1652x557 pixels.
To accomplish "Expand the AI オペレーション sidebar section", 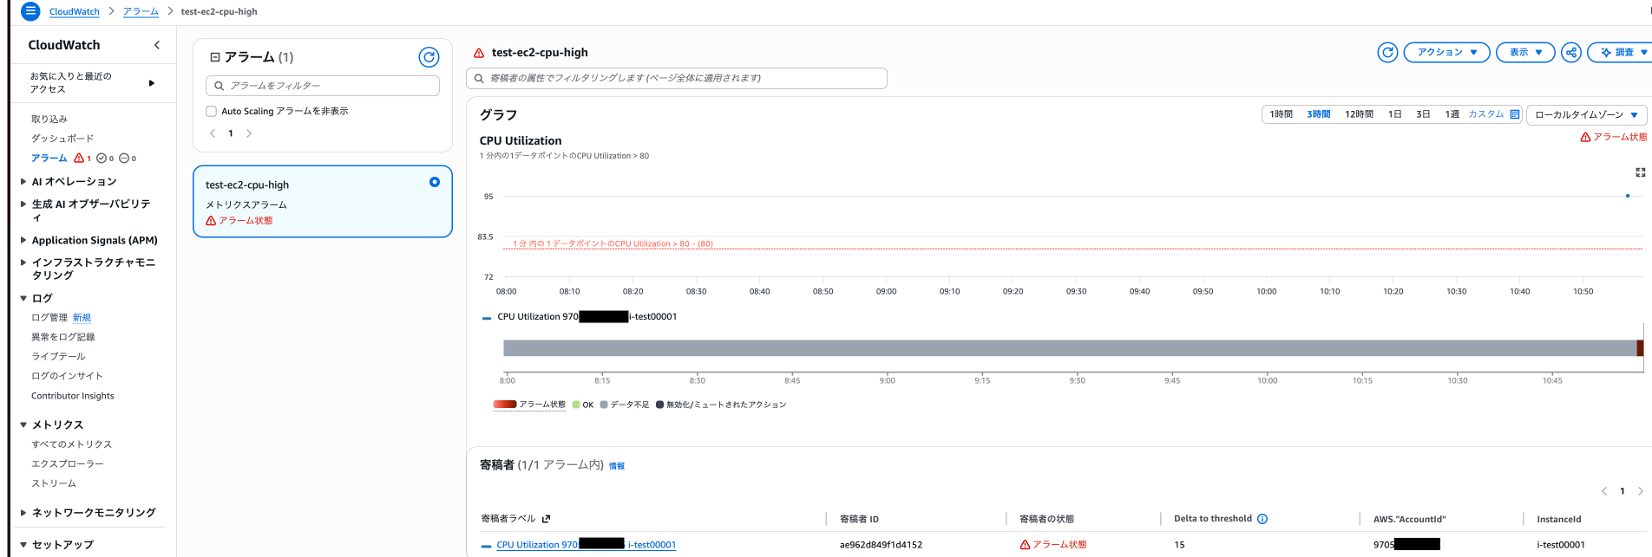I will click(x=23, y=182).
